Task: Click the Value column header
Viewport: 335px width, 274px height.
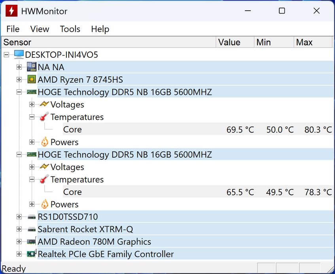Action: 235,42
